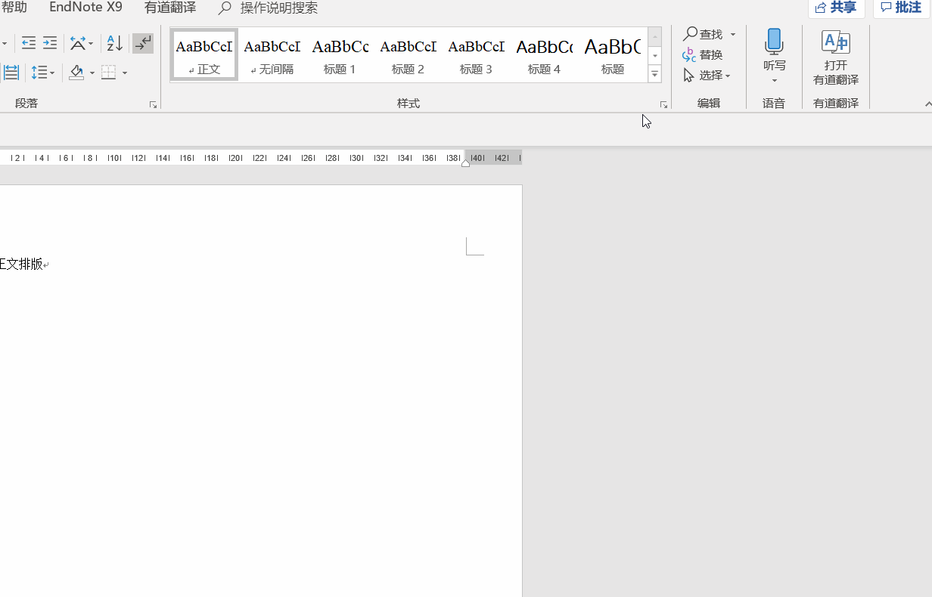
Task: Sort text with the A-Z sort icon
Action: pyautogui.click(x=114, y=43)
